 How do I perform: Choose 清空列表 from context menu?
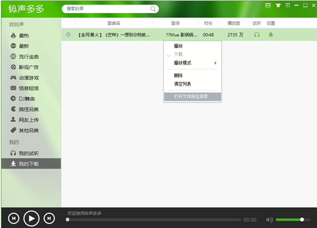(182, 84)
